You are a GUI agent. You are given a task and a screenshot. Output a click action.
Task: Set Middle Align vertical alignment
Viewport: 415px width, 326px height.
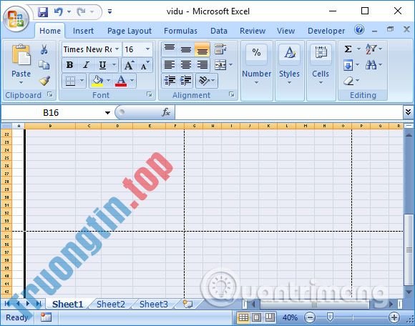click(x=186, y=49)
